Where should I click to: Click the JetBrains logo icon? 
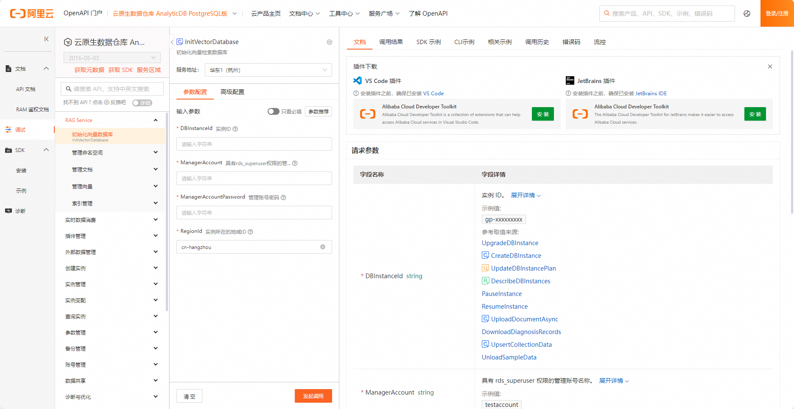(x=570, y=80)
